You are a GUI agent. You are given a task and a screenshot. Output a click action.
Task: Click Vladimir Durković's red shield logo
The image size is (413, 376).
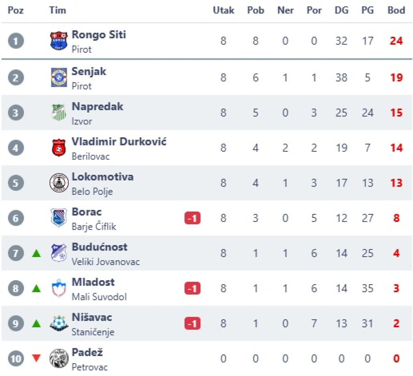59,148
